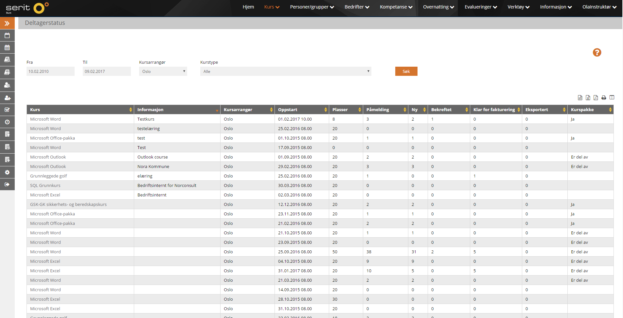The width and height of the screenshot is (623, 318).
Task: Open the orange help question mark
Action: (x=597, y=52)
